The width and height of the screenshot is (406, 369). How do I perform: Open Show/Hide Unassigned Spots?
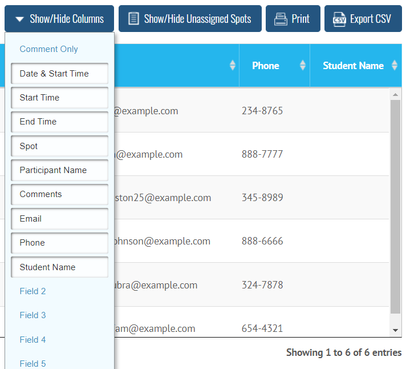click(x=190, y=19)
